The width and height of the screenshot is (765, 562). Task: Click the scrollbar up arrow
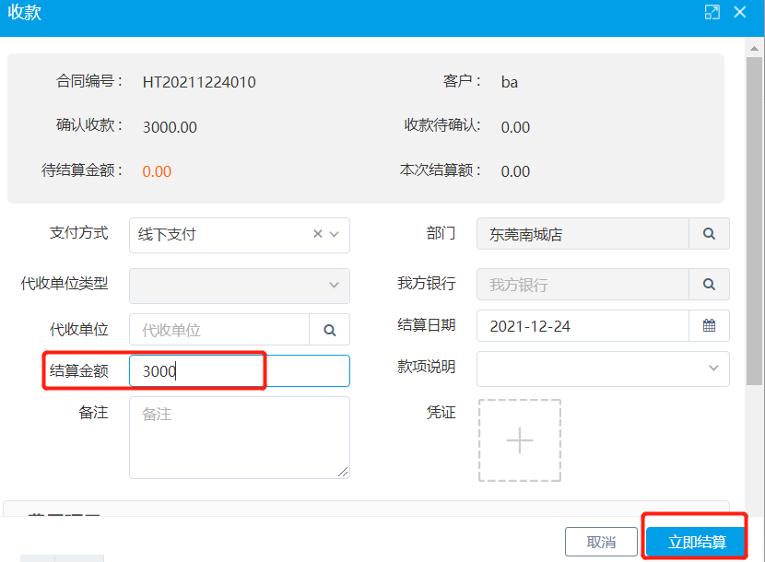pyautogui.click(x=754, y=48)
